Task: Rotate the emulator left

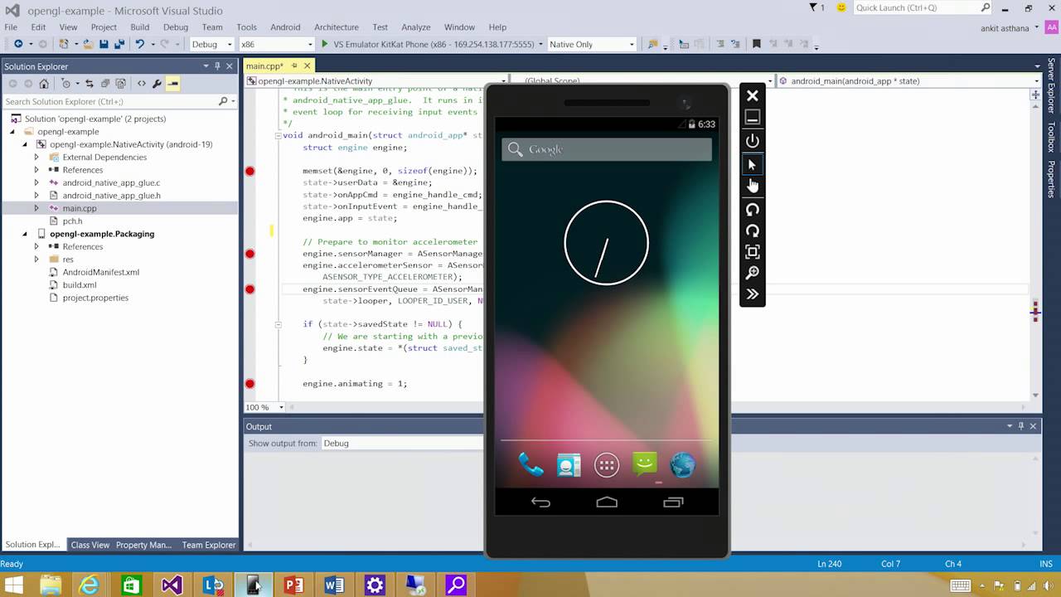Action: [x=752, y=210]
